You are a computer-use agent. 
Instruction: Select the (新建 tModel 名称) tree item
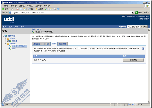point(20,46)
